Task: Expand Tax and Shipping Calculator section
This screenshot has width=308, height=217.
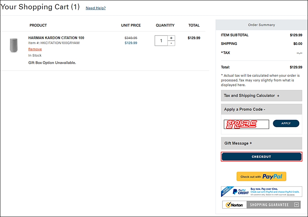Action: click(262, 96)
